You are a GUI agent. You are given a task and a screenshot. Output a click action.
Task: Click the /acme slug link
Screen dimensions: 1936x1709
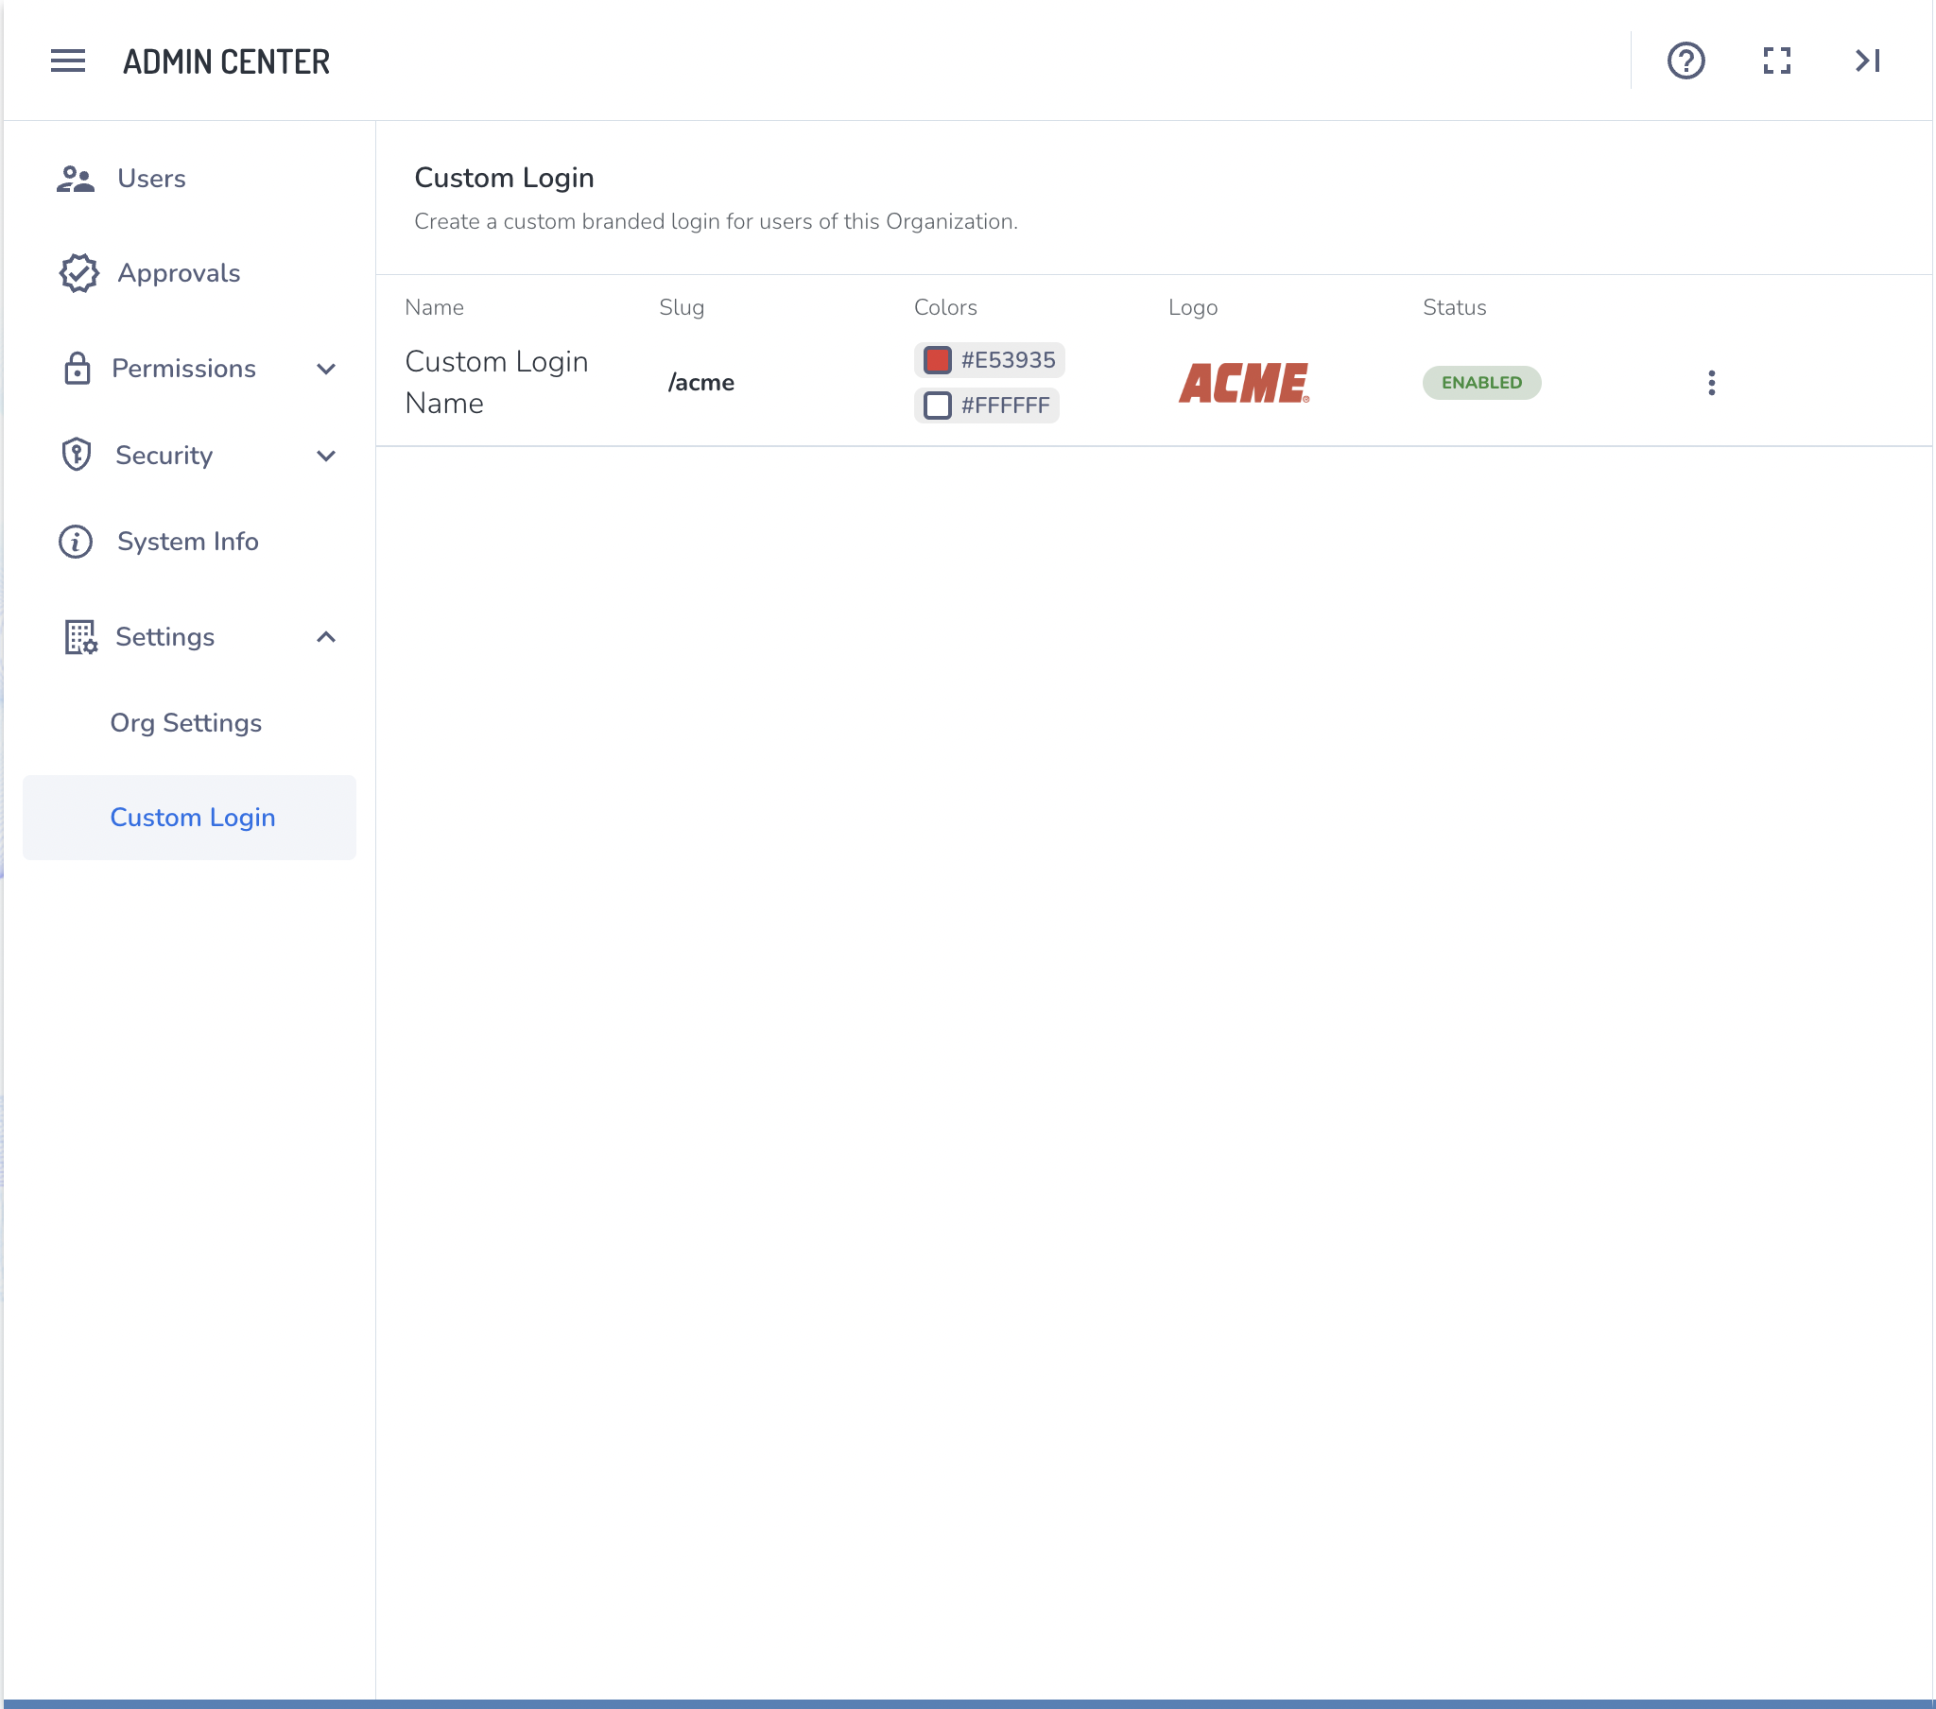pos(700,383)
